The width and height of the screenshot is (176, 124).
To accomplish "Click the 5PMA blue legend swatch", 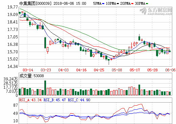I will [103, 4].
